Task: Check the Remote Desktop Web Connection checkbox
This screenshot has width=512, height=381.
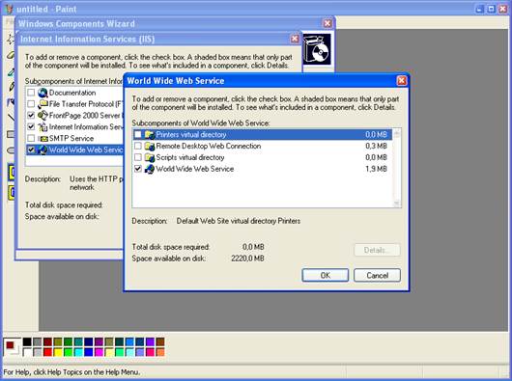Action: [x=138, y=146]
